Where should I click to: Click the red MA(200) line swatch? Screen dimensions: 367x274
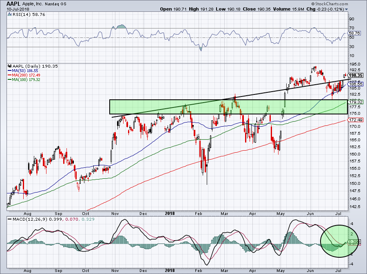(10, 75)
